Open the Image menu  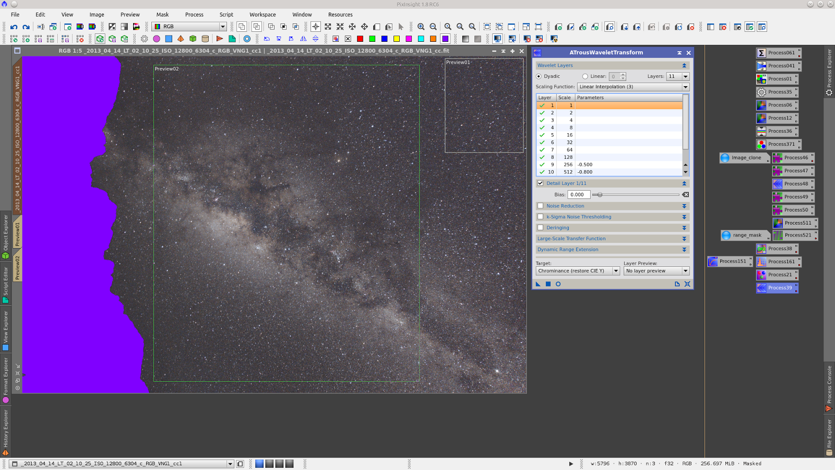click(x=97, y=15)
